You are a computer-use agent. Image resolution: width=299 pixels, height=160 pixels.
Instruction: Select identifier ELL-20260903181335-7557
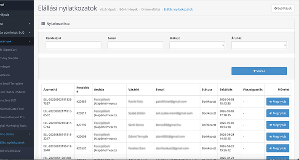(x=58, y=101)
